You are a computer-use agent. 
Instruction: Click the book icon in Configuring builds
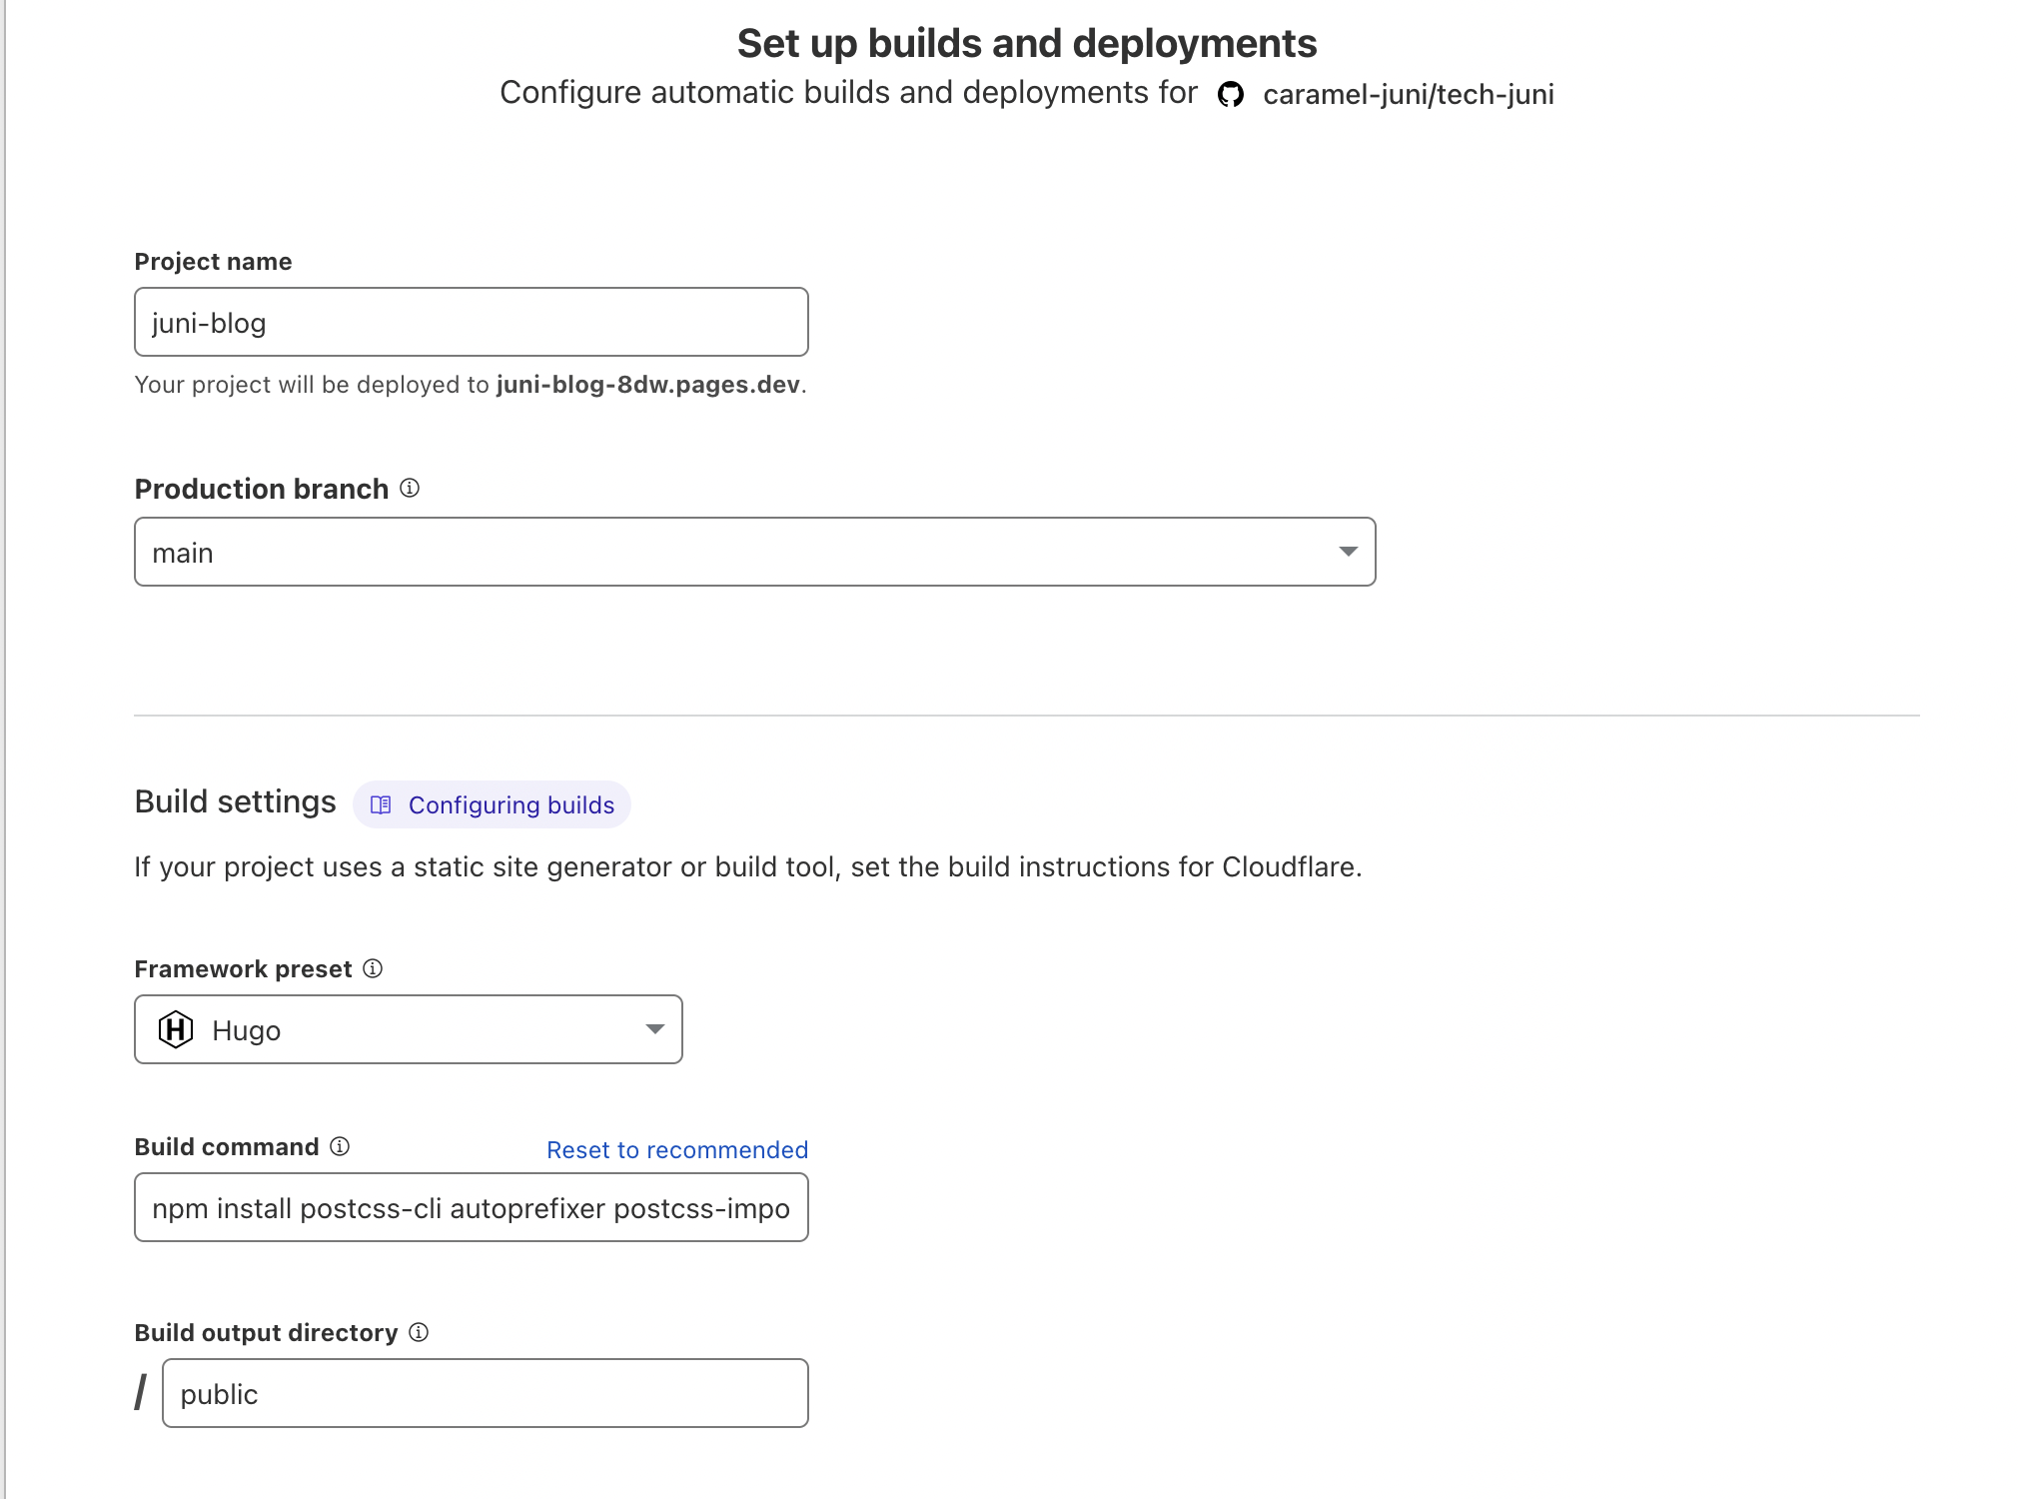(381, 804)
